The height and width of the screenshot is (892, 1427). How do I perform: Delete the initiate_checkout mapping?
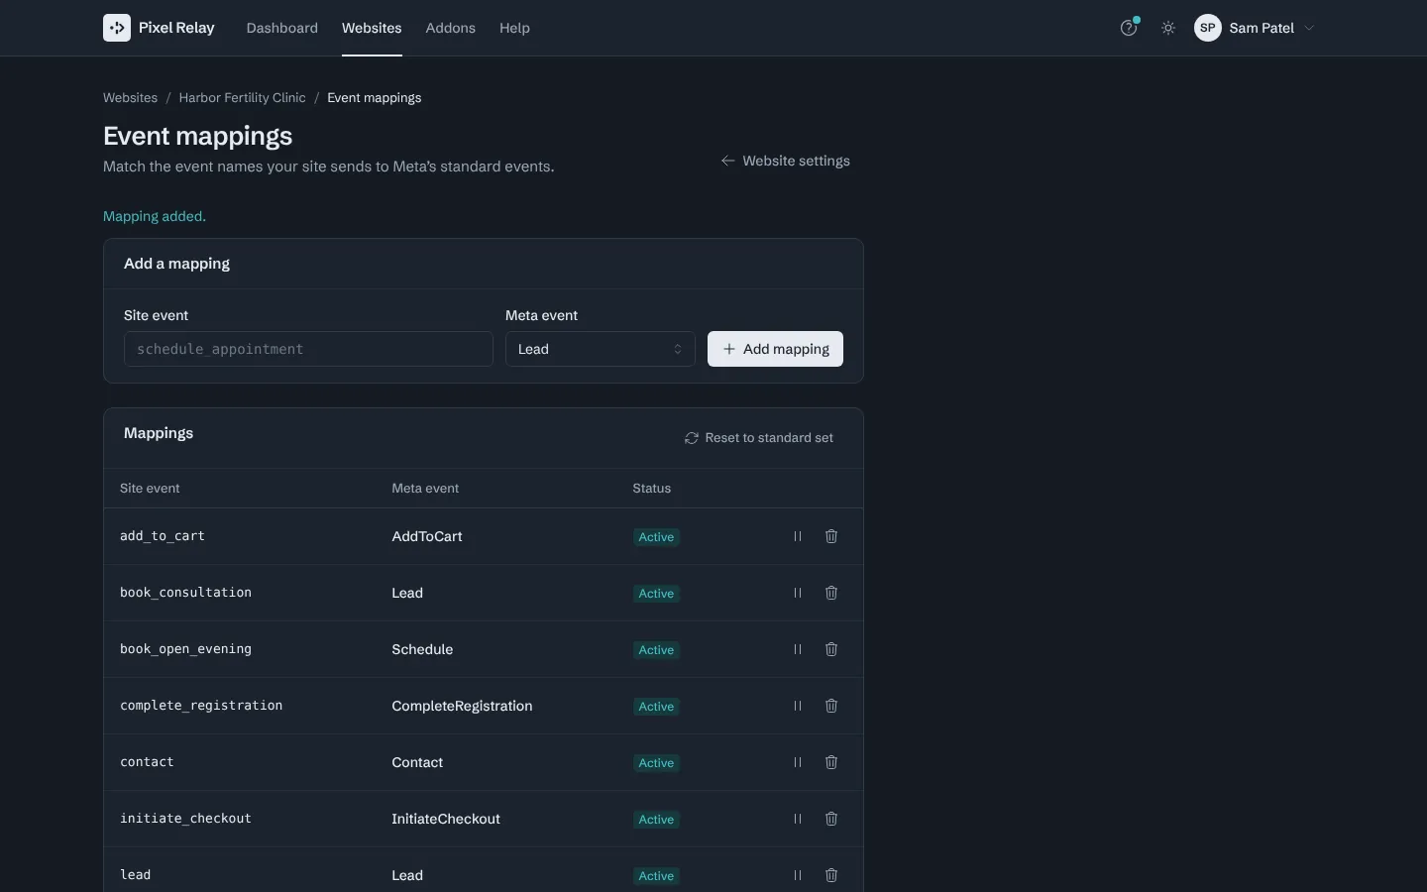pyautogui.click(x=831, y=819)
